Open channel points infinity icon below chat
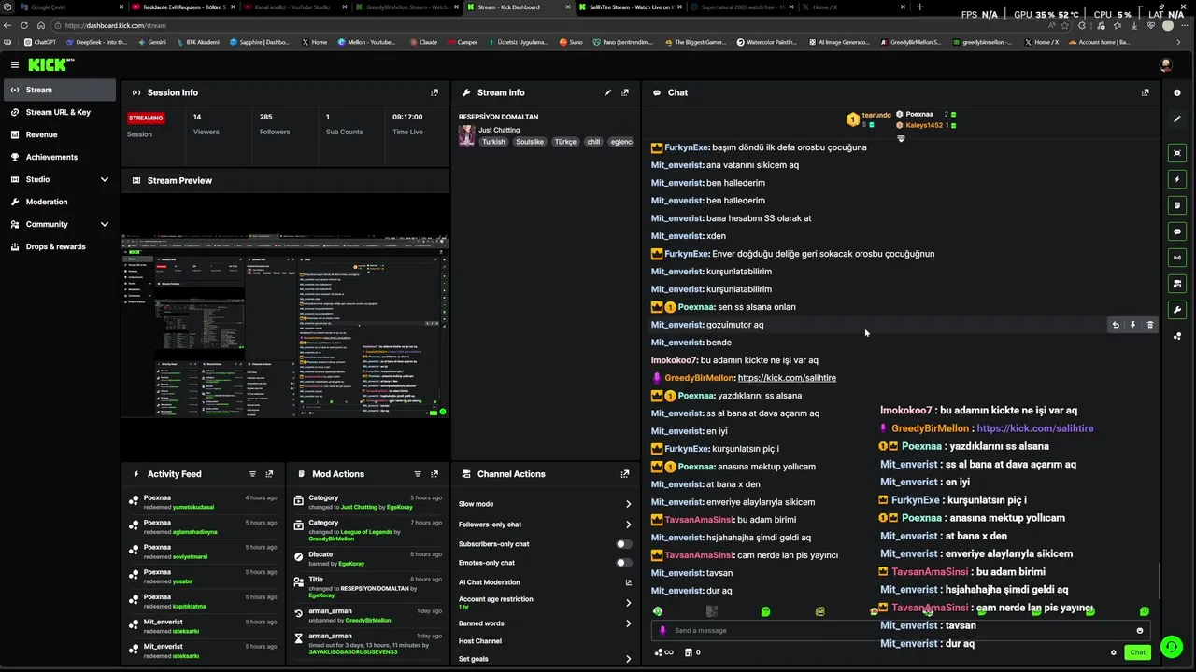1196x672 pixels. click(664, 652)
